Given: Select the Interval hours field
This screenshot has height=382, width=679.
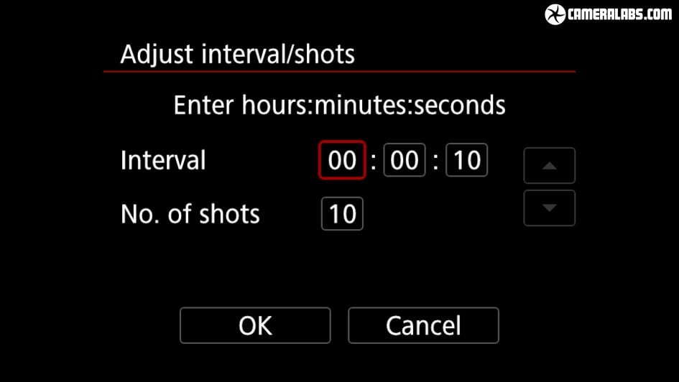Looking at the screenshot, I should (x=342, y=160).
